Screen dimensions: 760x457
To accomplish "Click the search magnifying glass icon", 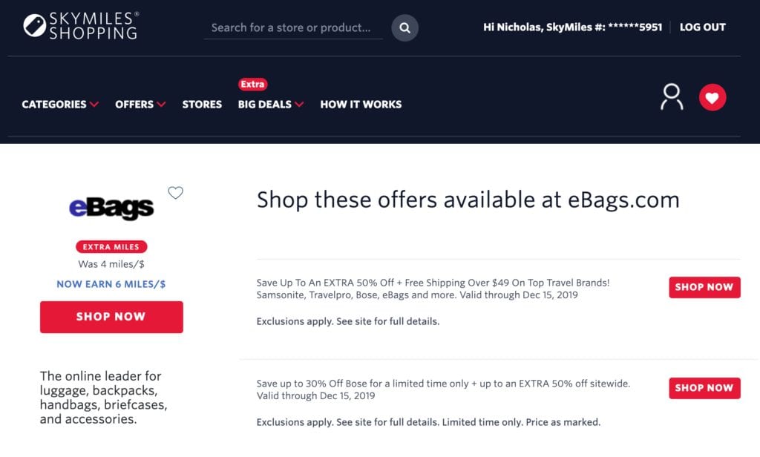I will click(404, 27).
